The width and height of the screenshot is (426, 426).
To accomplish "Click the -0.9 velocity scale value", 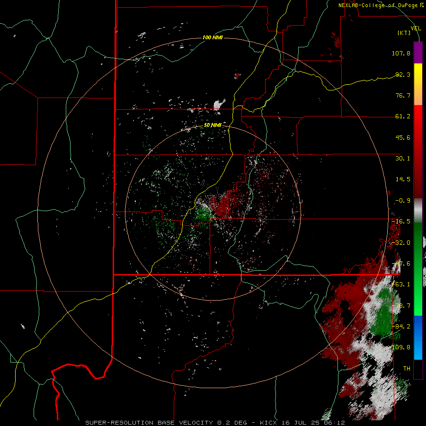I will [403, 201].
